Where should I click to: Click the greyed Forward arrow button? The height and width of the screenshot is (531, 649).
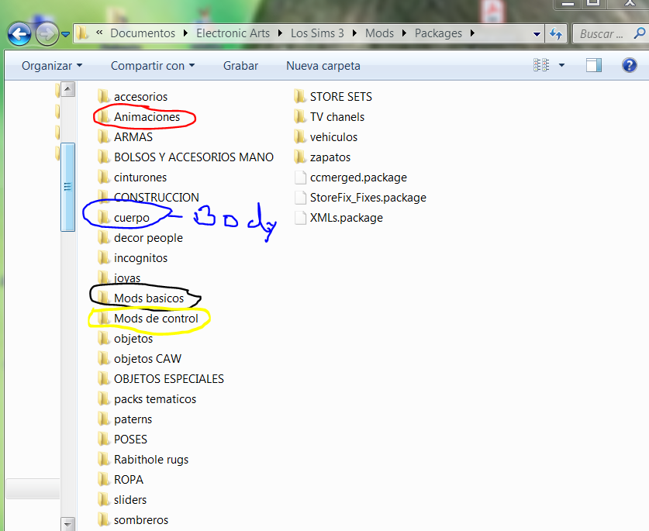47,33
